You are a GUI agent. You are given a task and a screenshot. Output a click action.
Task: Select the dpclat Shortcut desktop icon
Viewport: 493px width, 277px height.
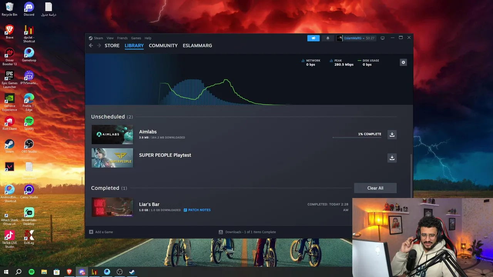coord(29,34)
